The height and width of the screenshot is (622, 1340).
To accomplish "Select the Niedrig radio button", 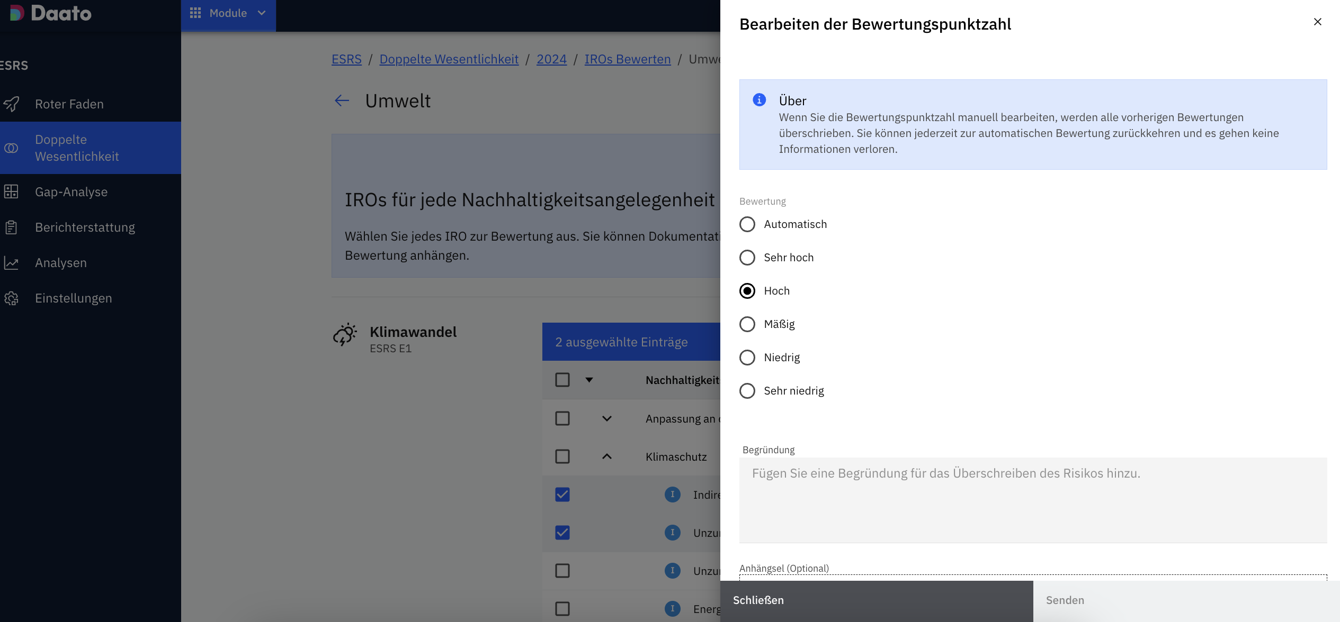I will pyautogui.click(x=747, y=357).
